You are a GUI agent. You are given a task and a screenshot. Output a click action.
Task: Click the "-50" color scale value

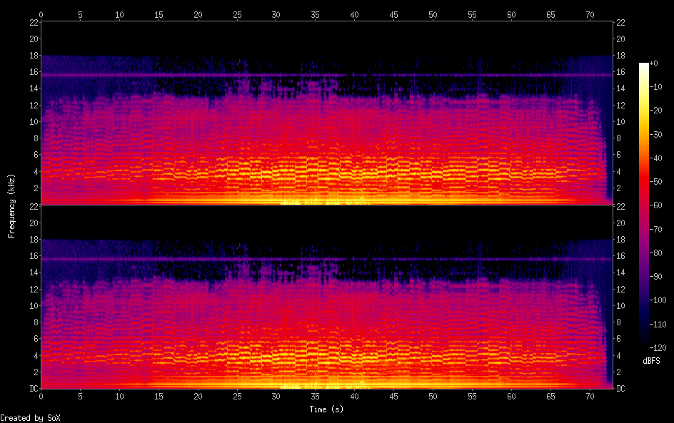click(x=655, y=182)
